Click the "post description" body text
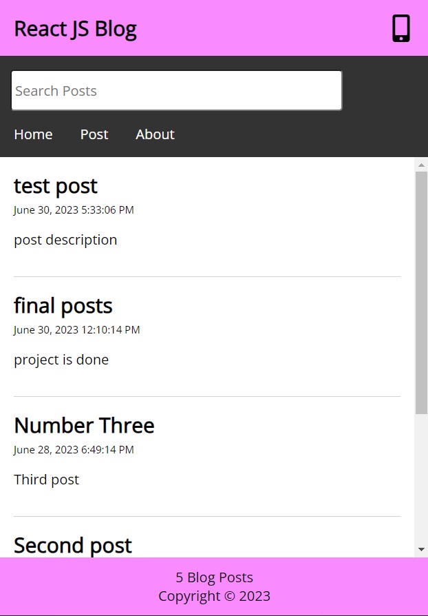The width and height of the screenshot is (428, 616). pos(65,240)
